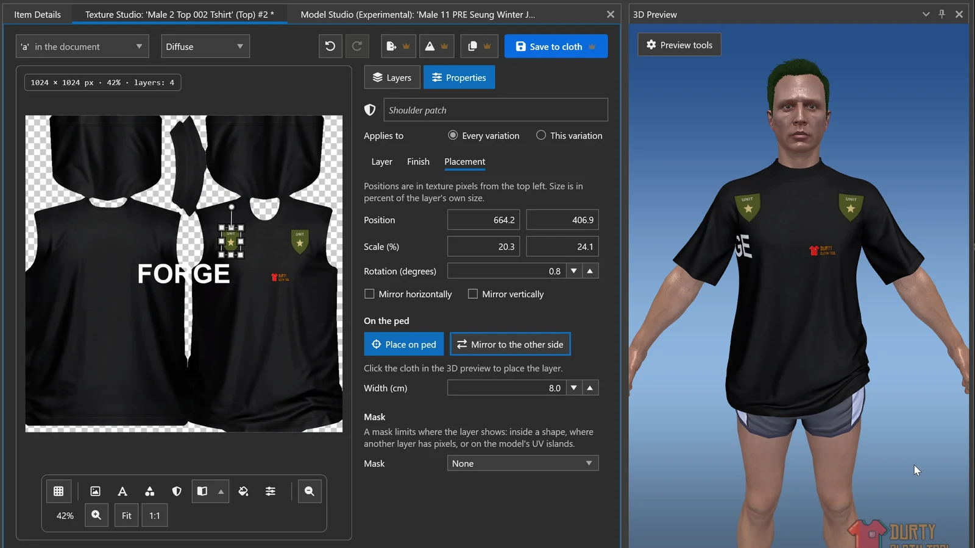The width and height of the screenshot is (975, 548).
Task: Click the split compare view icon
Action: pos(202,491)
